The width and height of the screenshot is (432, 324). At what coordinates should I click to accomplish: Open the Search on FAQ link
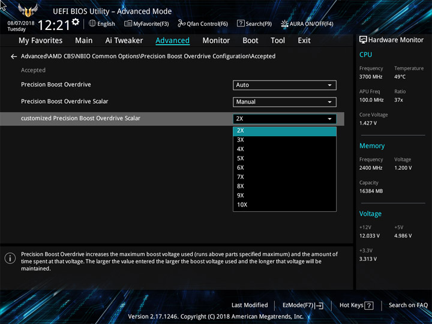pyautogui.click(x=408, y=305)
